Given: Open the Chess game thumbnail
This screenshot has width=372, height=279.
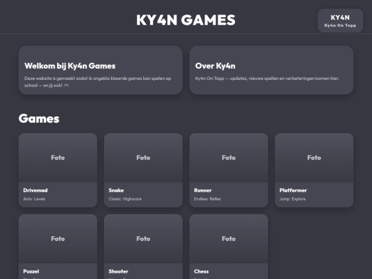Looking at the screenshot, I should 229,238.
